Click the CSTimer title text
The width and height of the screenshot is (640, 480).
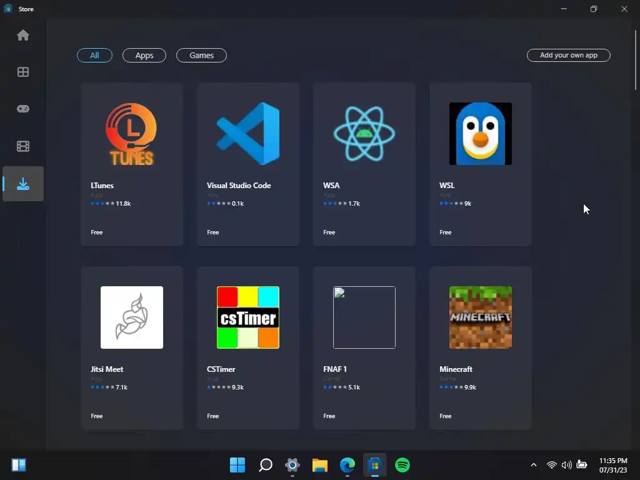(x=221, y=369)
